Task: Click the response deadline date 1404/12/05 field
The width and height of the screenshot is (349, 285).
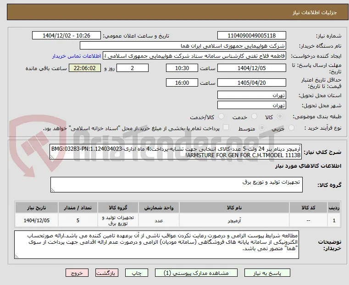Action: [251, 68]
